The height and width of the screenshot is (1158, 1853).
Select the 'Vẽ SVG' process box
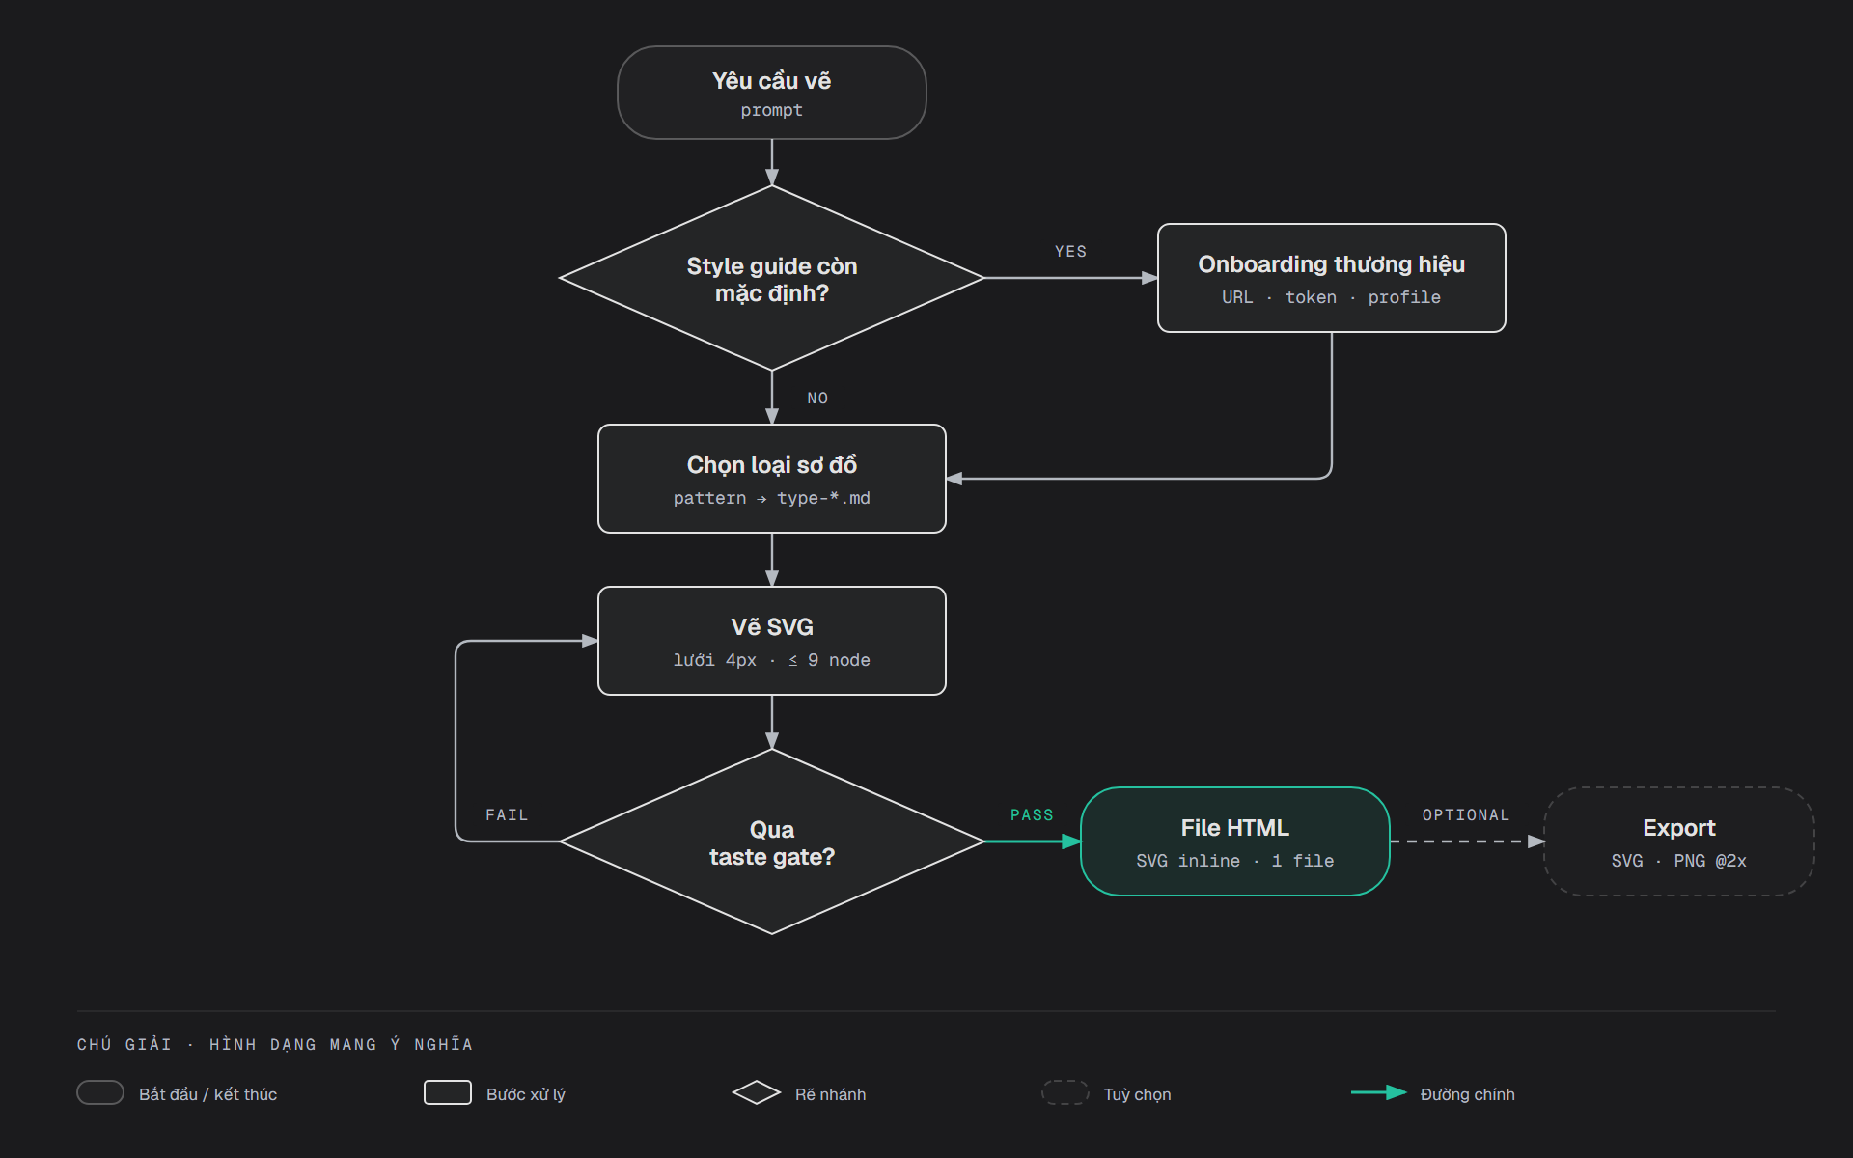(772, 641)
